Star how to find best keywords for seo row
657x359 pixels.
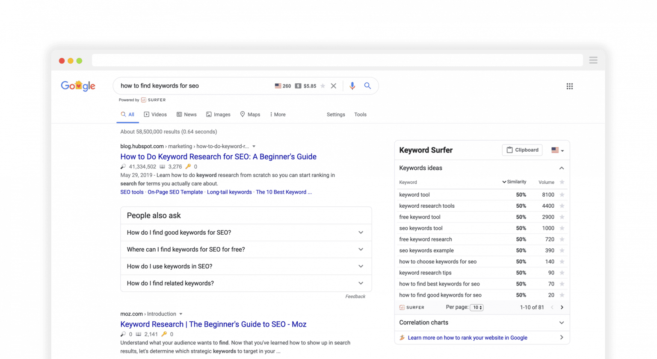562,284
